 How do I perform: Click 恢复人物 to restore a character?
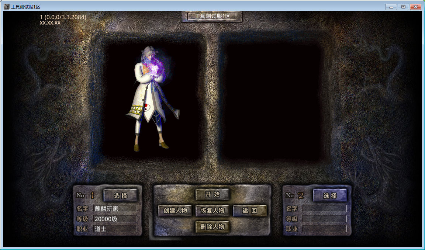click(x=212, y=211)
